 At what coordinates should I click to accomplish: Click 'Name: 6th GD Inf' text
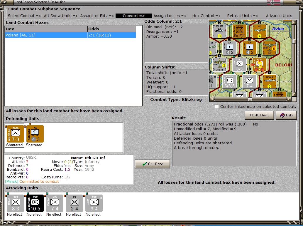(88, 158)
